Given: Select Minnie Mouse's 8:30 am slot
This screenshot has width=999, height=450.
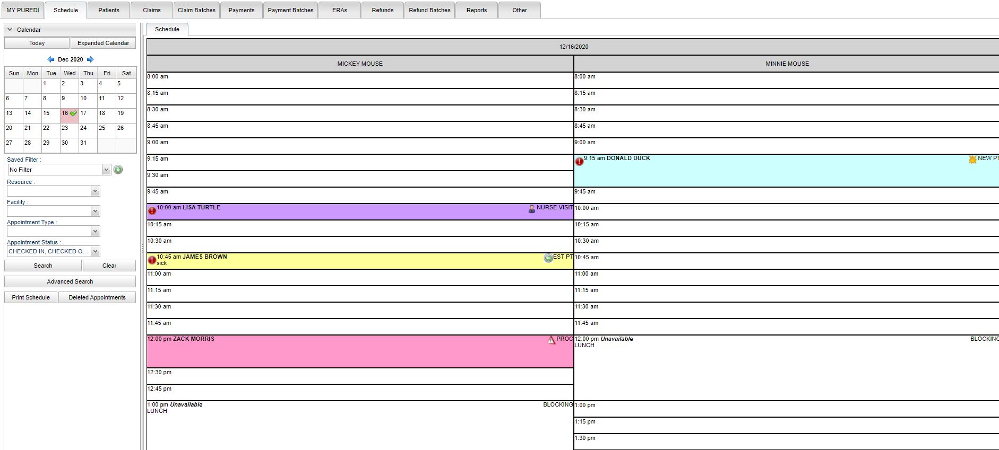Looking at the screenshot, I should (x=786, y=113).
